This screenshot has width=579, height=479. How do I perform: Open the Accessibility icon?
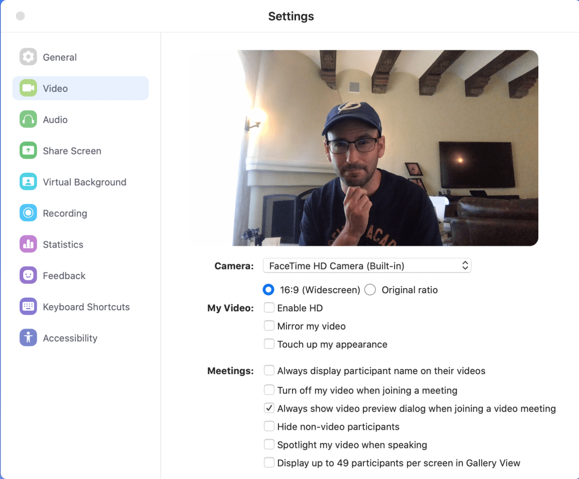point(28,338)
